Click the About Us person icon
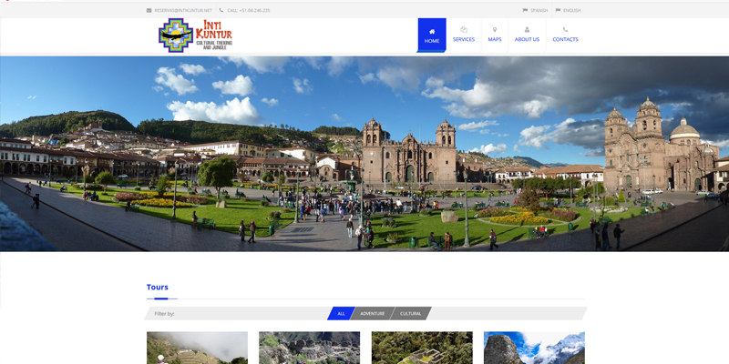Screen dimensions: 729x364 coord(527,30)
